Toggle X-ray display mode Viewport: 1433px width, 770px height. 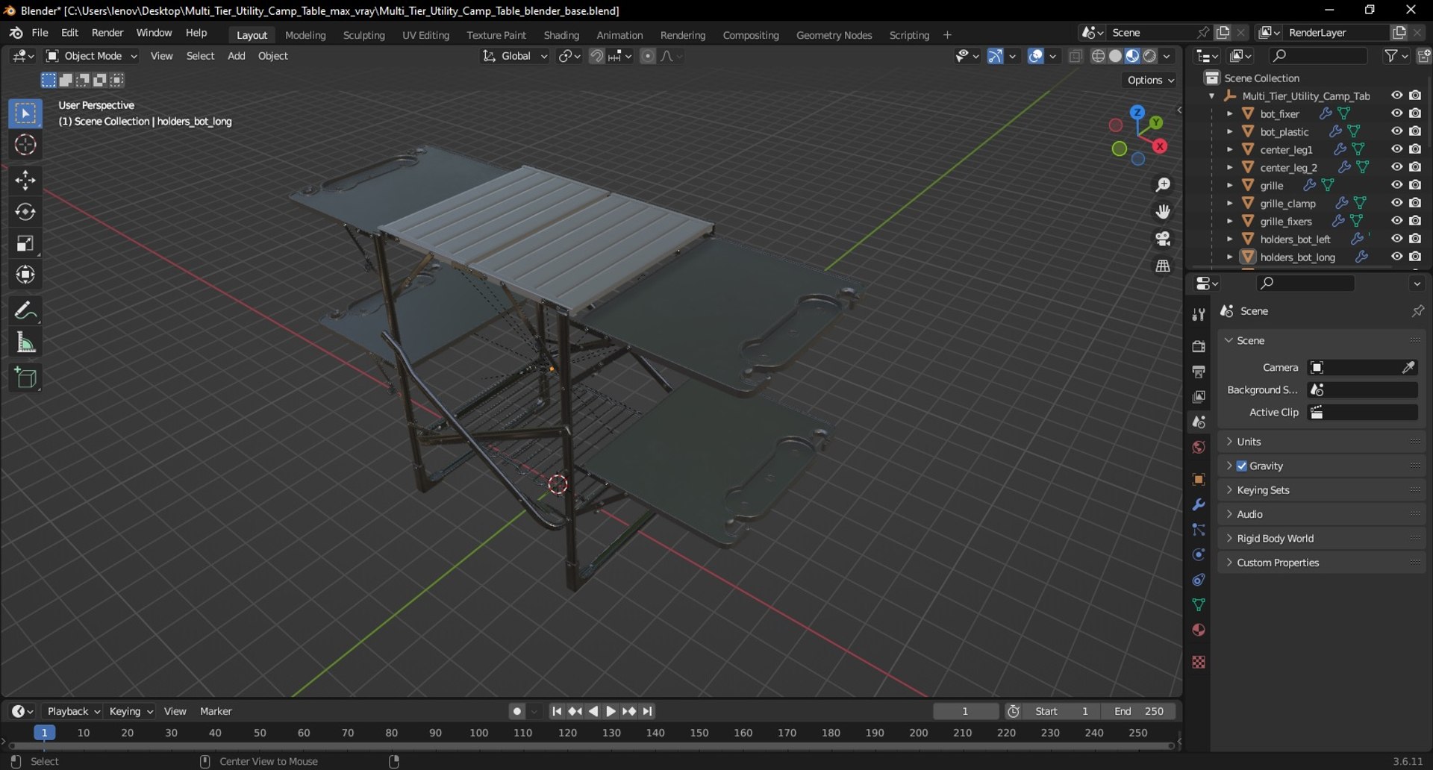[1075, 56]
